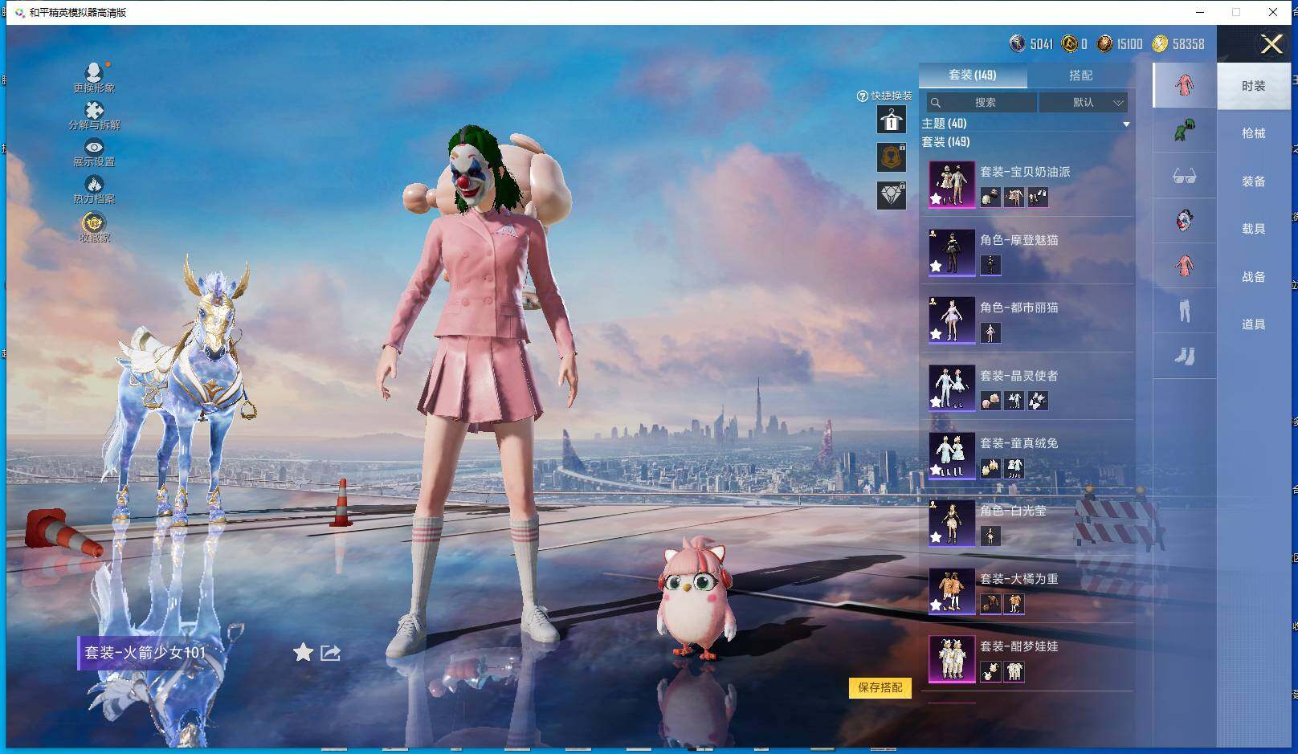Viewport: 1298px width, 754px height.
Task: Click the 套装-大橘为重 name text
Action: [x=1019, y=579]
